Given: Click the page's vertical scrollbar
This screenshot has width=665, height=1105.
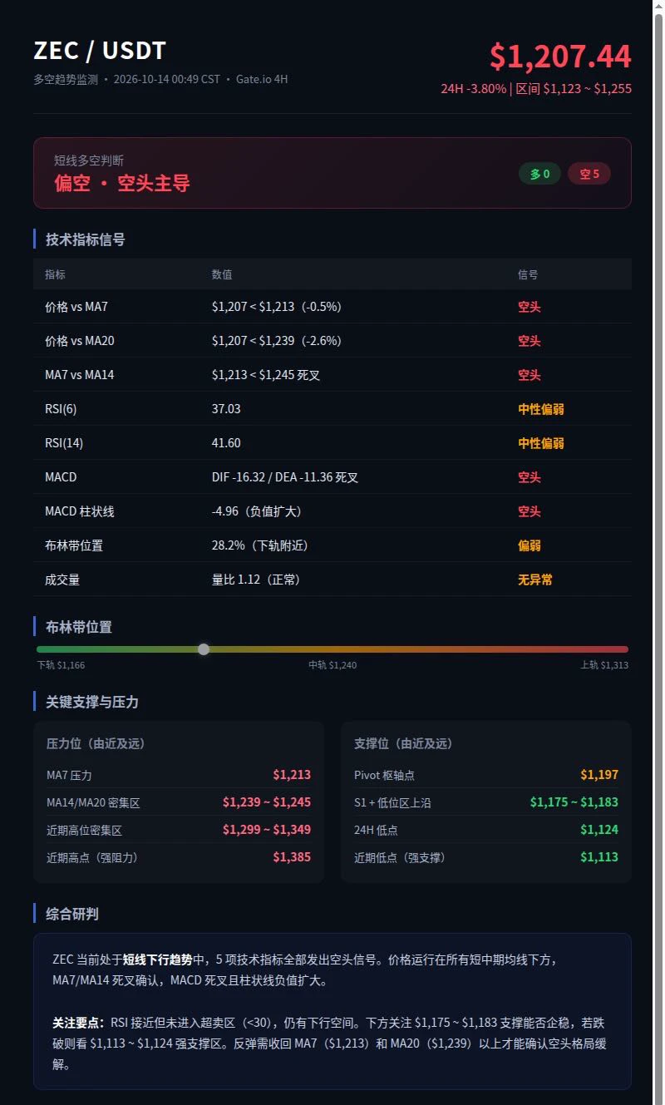Looking at the screenshot, I should [658, 552].
